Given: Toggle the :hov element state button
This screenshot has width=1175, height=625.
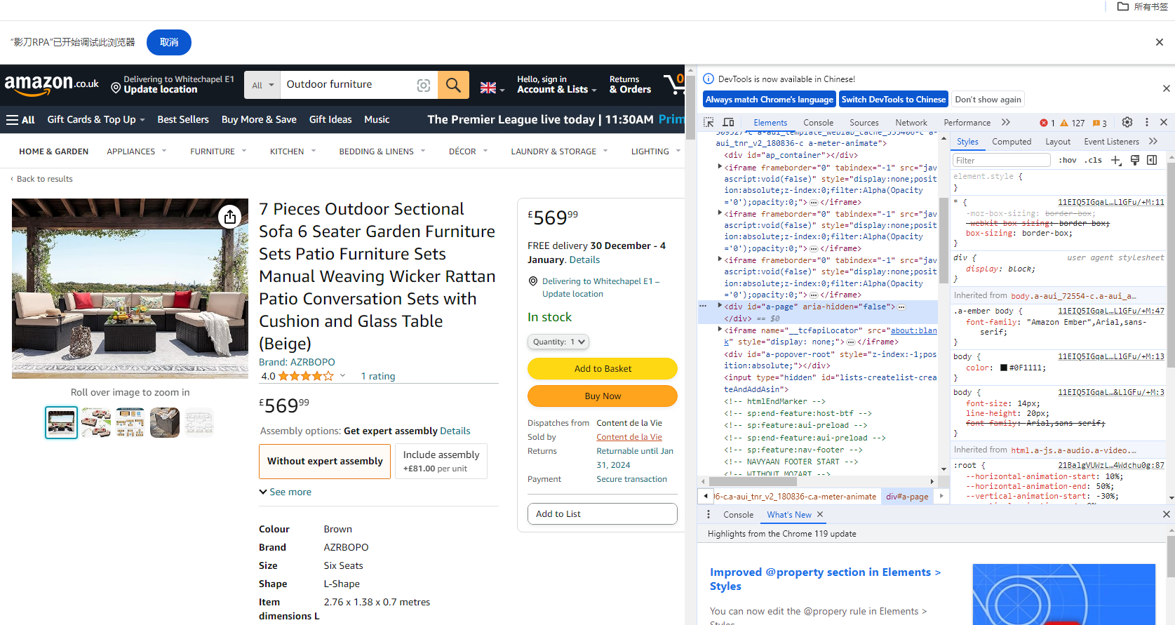Looking at the screenshot, I should (x=1067, y=160).
